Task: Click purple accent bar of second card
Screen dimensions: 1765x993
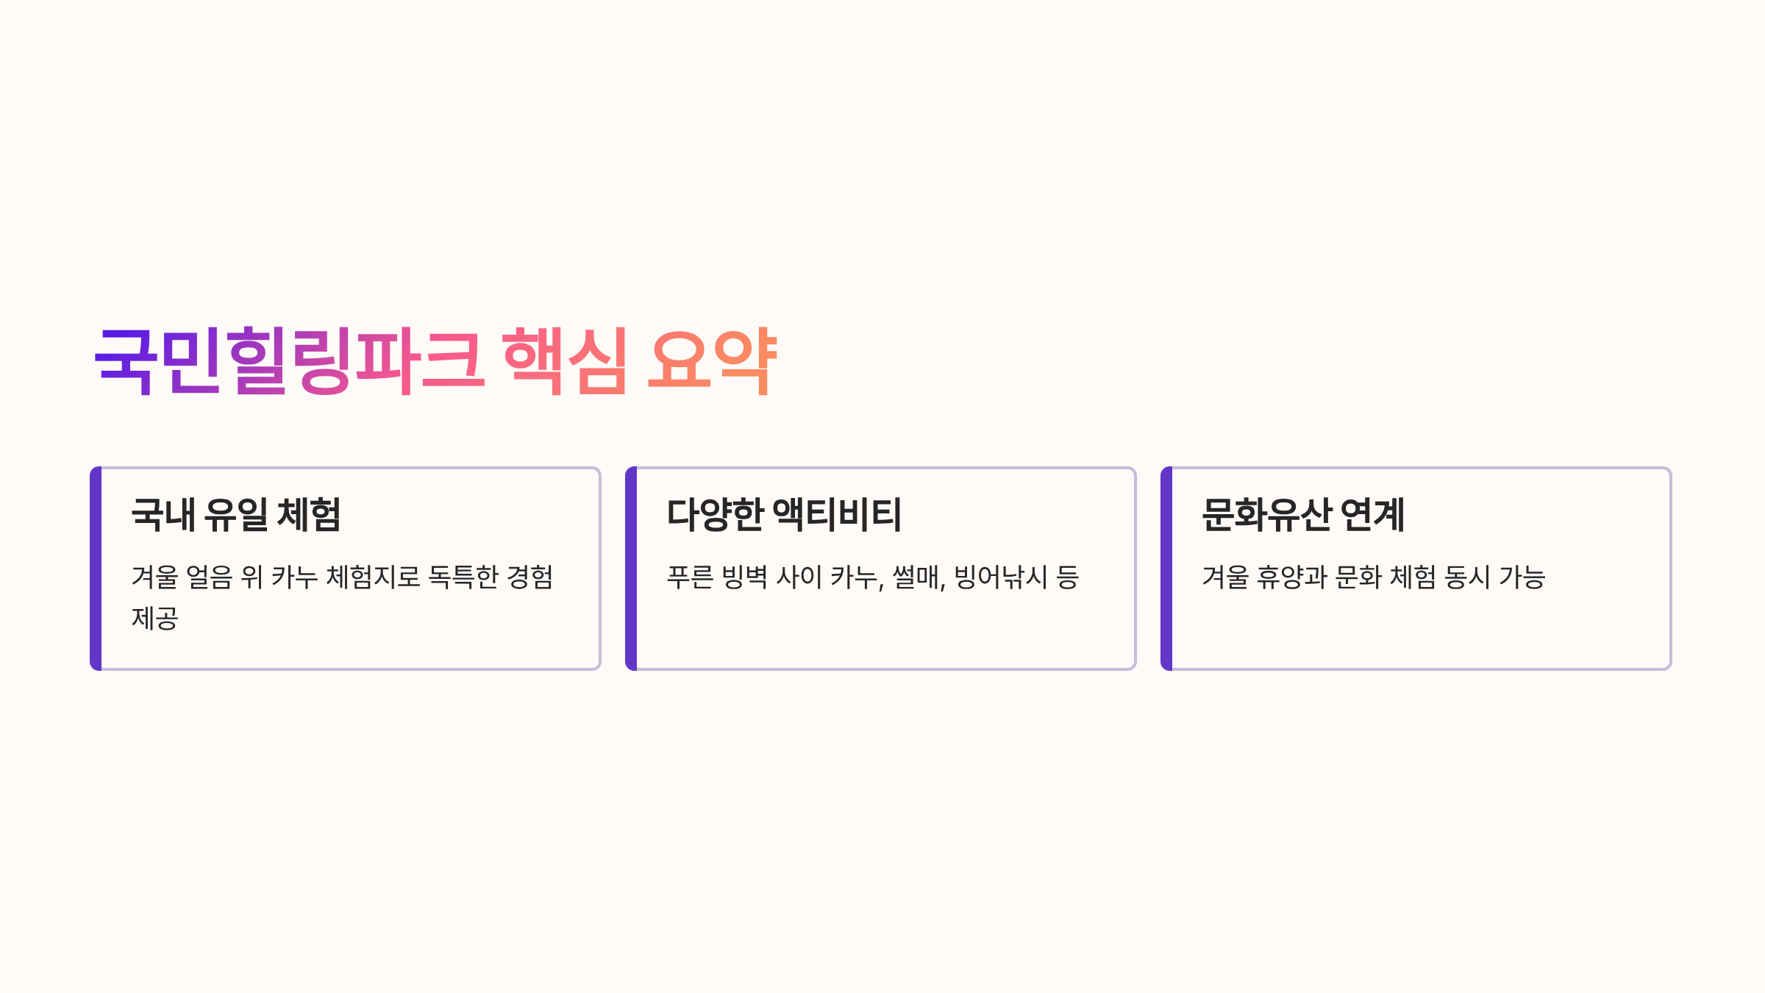Action: click(631, 569)
